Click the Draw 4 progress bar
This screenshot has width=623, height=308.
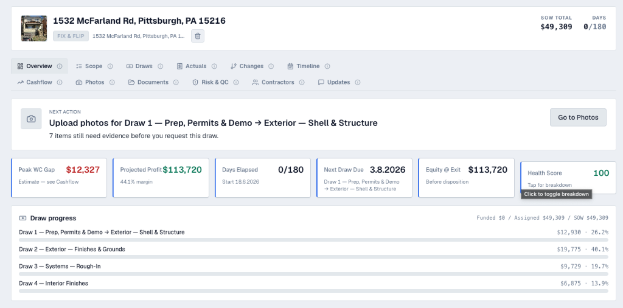coord(313,292)
